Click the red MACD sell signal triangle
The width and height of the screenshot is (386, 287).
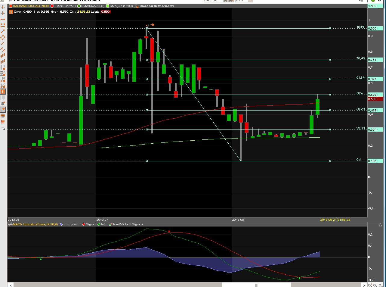tap(169, 232)
